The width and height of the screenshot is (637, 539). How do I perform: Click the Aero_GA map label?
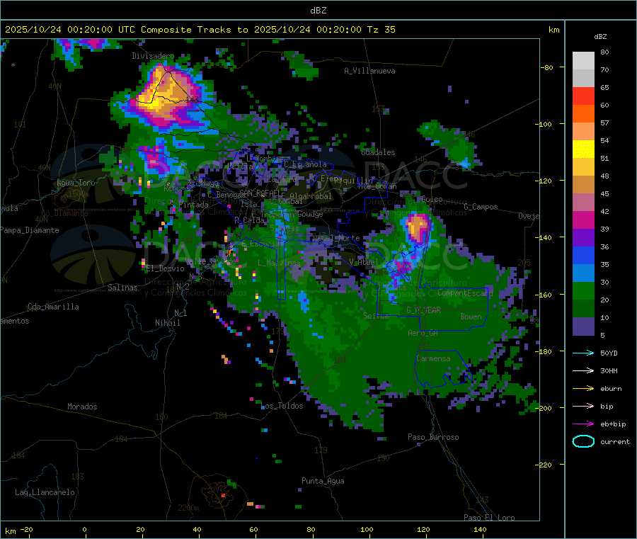click(x=423, y=333)
